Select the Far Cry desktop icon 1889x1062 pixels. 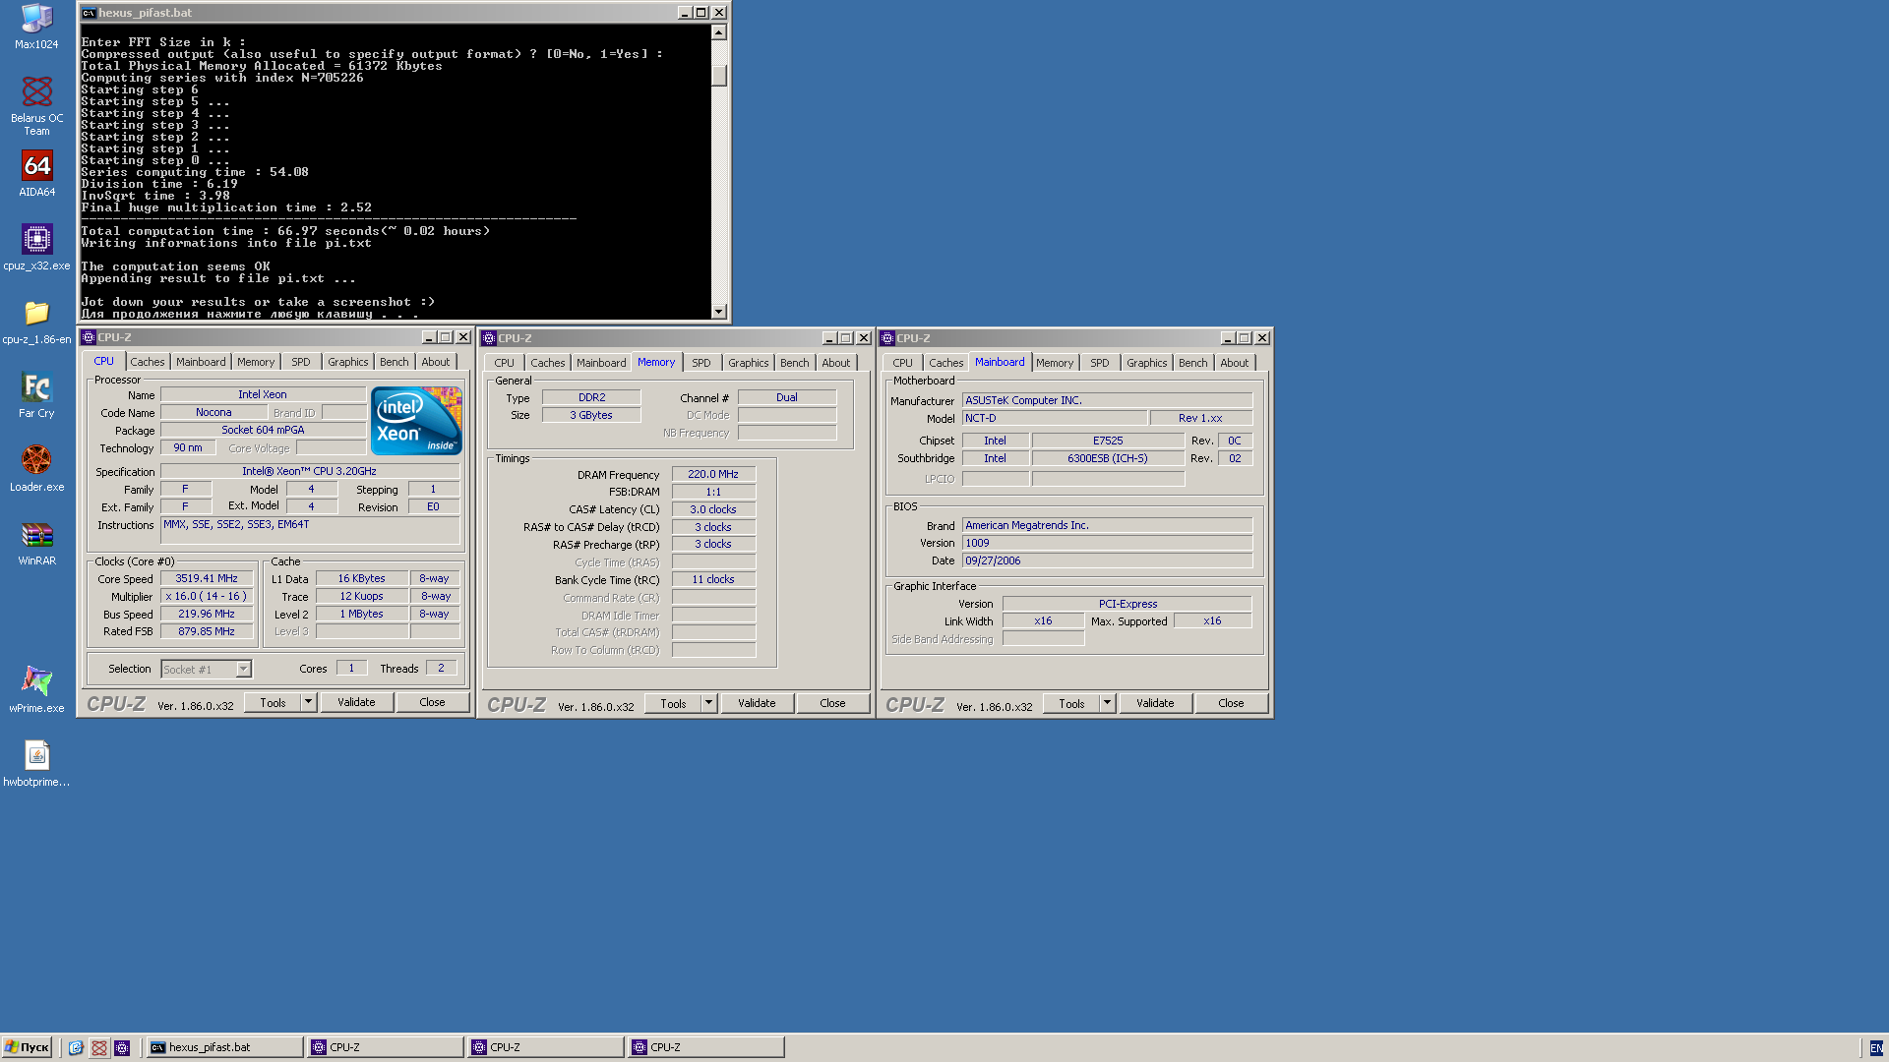coord(36,395)
